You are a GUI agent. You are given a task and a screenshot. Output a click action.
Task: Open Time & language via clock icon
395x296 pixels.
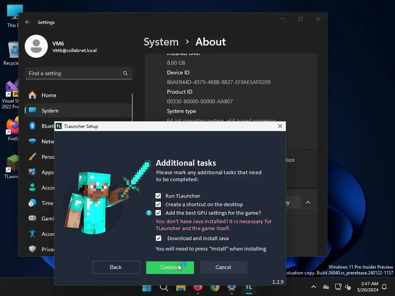coord(32,203)
